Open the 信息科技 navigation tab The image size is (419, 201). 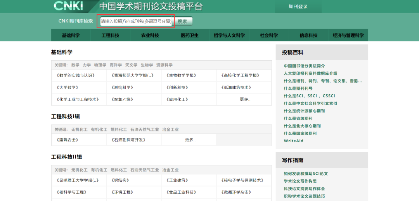click(309, 36)
